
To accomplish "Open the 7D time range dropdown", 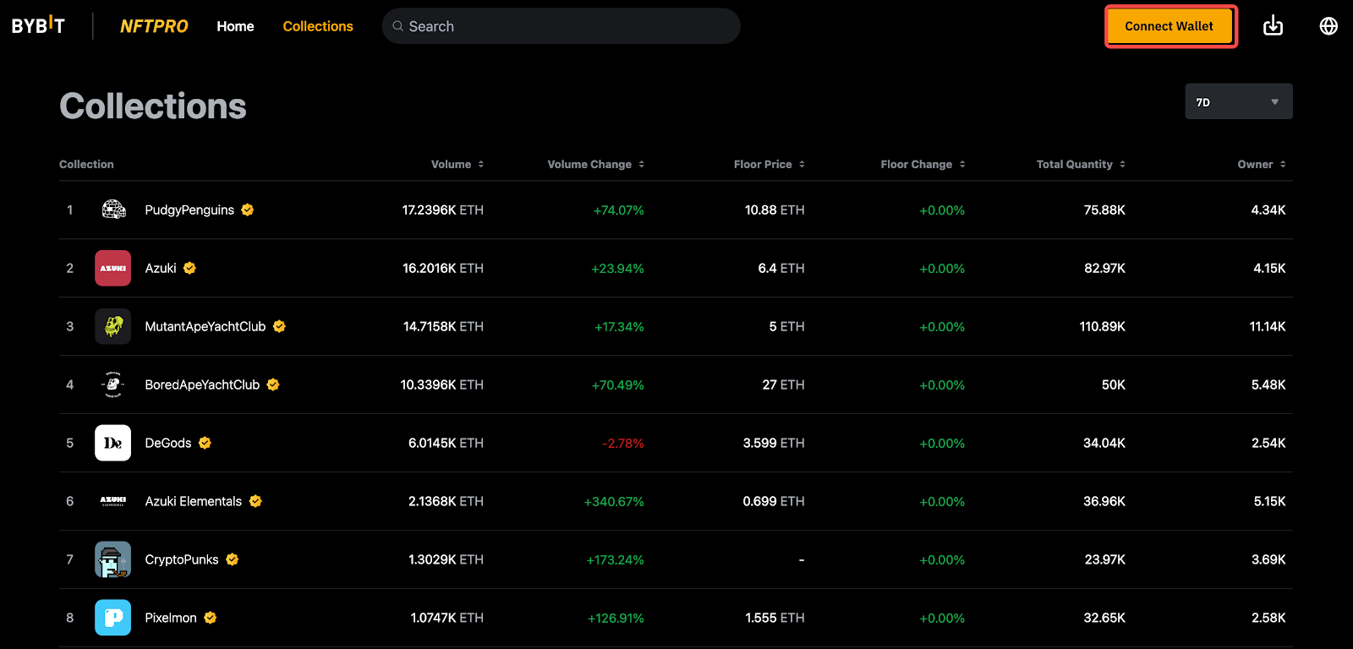I will coord(1239,101).
